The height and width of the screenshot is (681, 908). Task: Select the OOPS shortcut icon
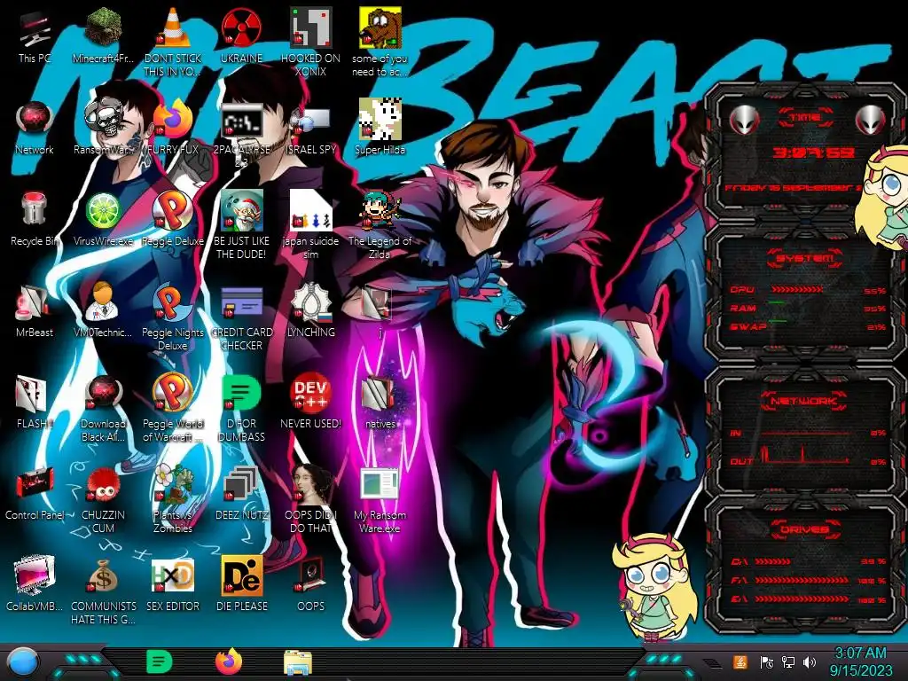pos(310,575)
